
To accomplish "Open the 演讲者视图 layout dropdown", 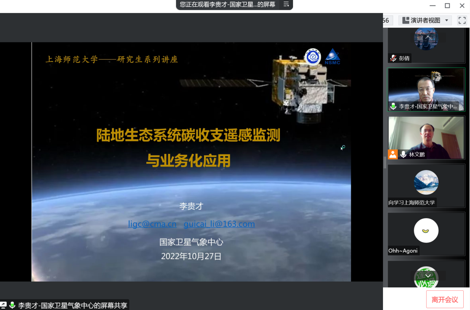I will coord(425,20).
